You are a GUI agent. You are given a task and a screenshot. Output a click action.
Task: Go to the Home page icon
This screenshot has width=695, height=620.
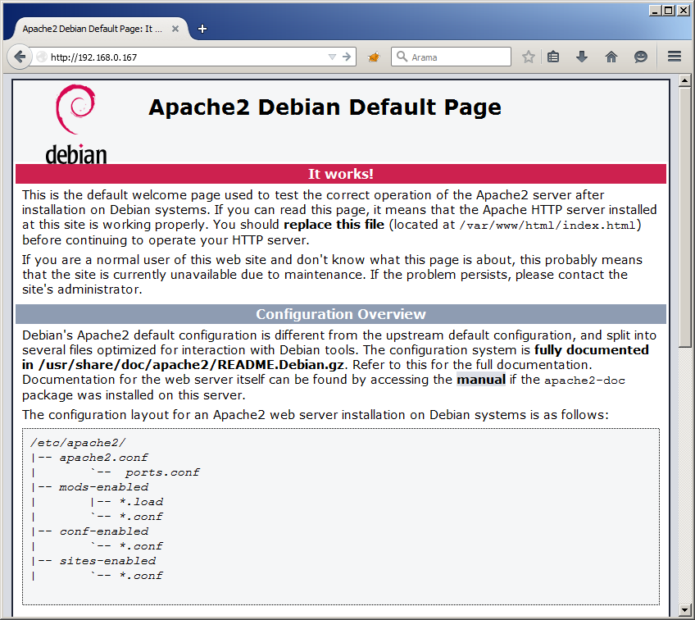[x=611, y=57]
